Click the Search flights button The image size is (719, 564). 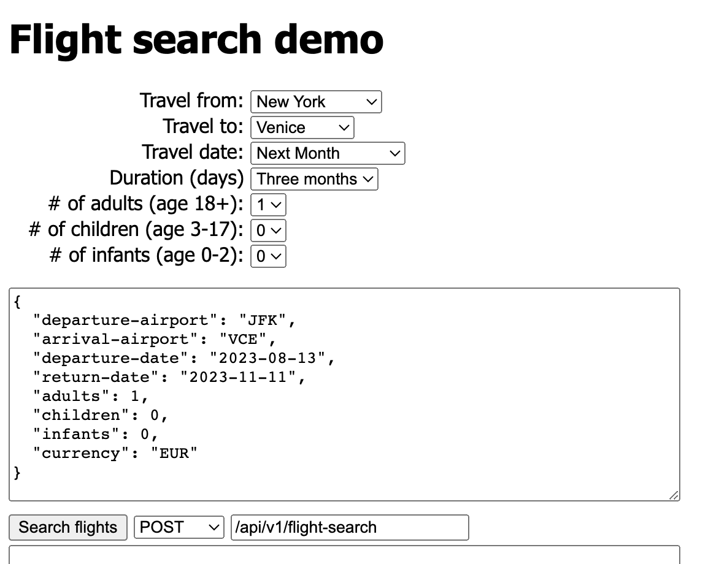tap(67, 527)
